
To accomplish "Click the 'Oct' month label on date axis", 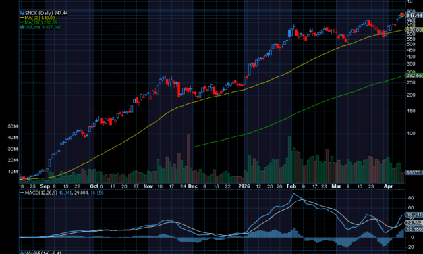I will tap(94, 186).
